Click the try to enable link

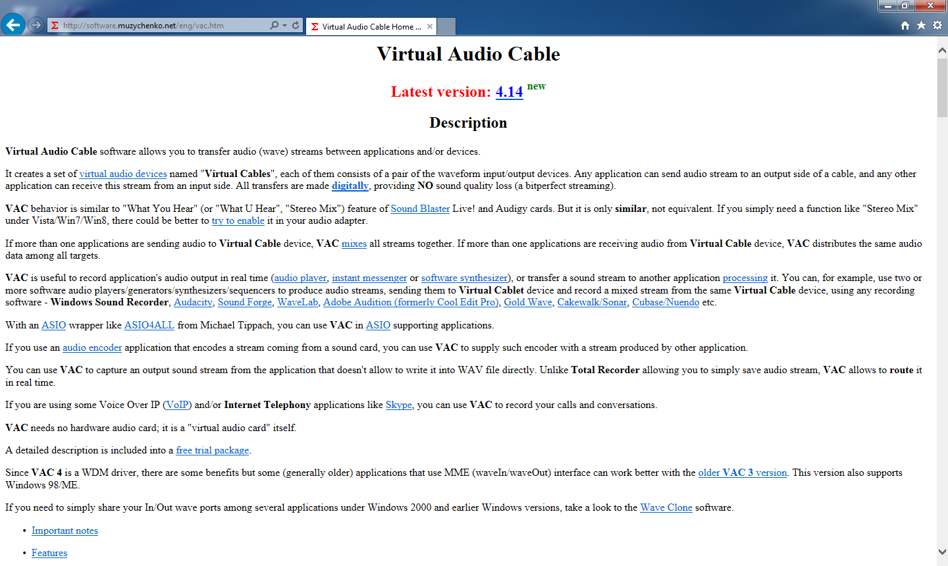pyautogui.click(x=238, y=220)
